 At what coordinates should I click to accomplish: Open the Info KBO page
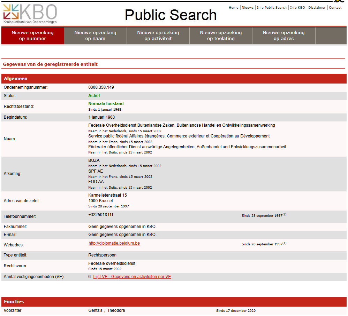coord(298,8)
